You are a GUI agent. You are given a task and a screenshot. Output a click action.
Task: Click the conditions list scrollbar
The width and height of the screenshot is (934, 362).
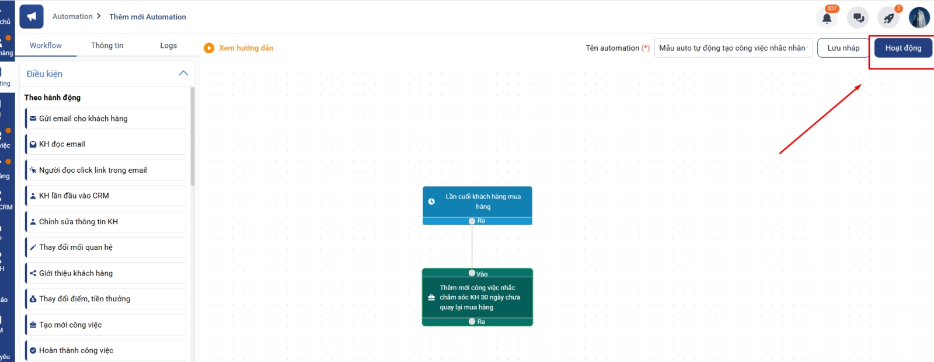coord(193,137)
